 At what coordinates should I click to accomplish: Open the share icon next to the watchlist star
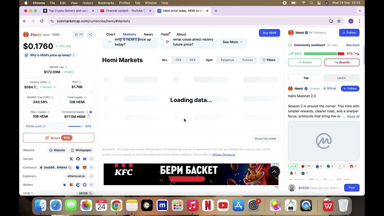pyautogui.click(x=90, y=34)
